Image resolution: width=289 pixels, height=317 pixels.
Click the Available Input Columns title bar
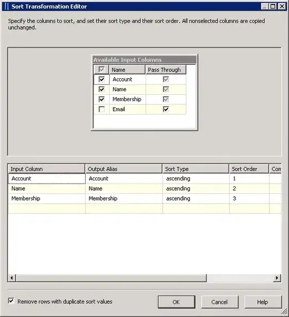point(144,59)
